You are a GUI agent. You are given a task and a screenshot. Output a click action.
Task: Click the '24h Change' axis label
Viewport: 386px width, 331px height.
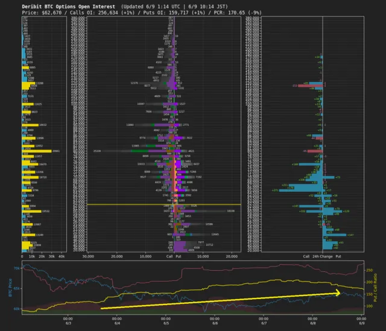pos(323,256)
